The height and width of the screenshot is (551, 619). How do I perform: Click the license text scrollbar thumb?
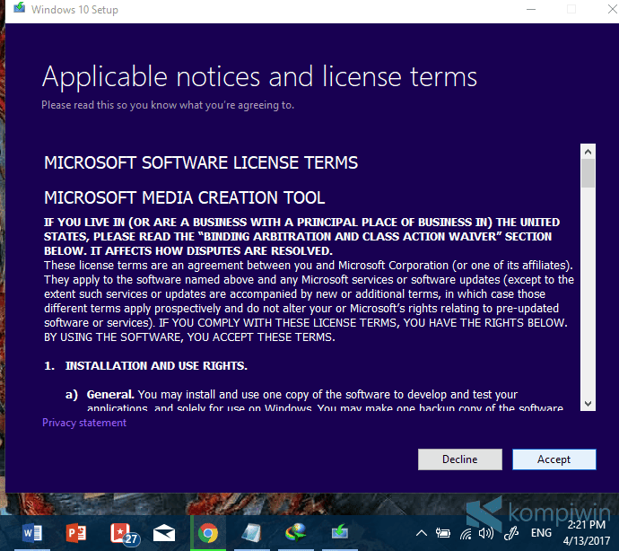588,173
